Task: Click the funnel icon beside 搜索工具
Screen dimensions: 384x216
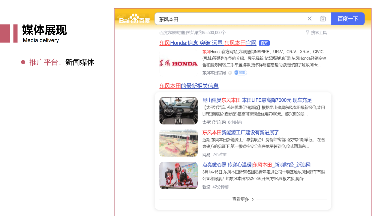Action: pyautogui.click(x=307, y=32)
